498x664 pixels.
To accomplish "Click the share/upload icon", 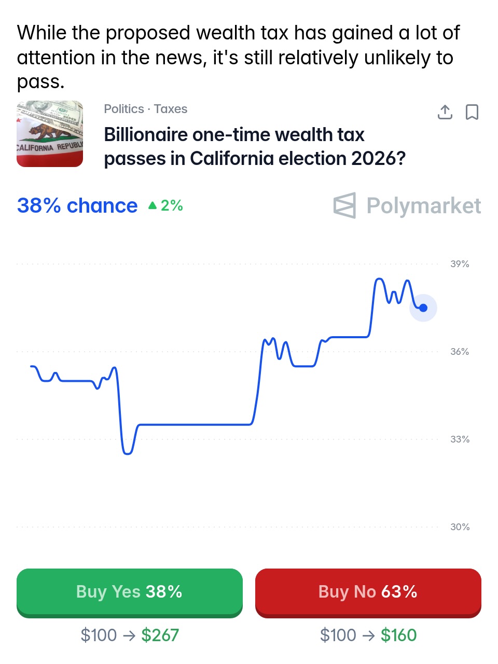I will [445, 112].
